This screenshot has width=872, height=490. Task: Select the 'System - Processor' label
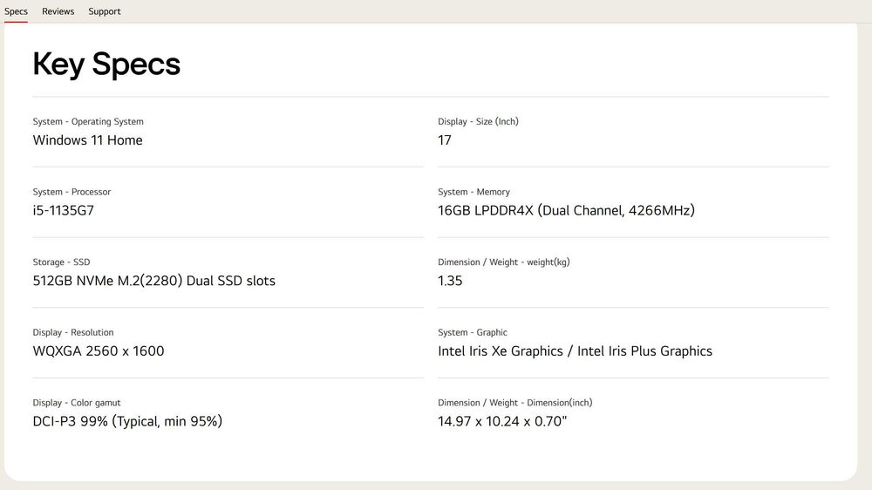[72, 192]
